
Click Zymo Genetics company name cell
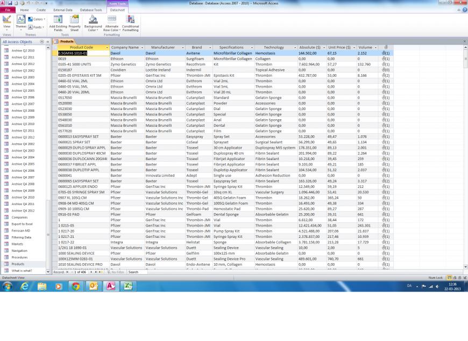[x=127, y=64]
